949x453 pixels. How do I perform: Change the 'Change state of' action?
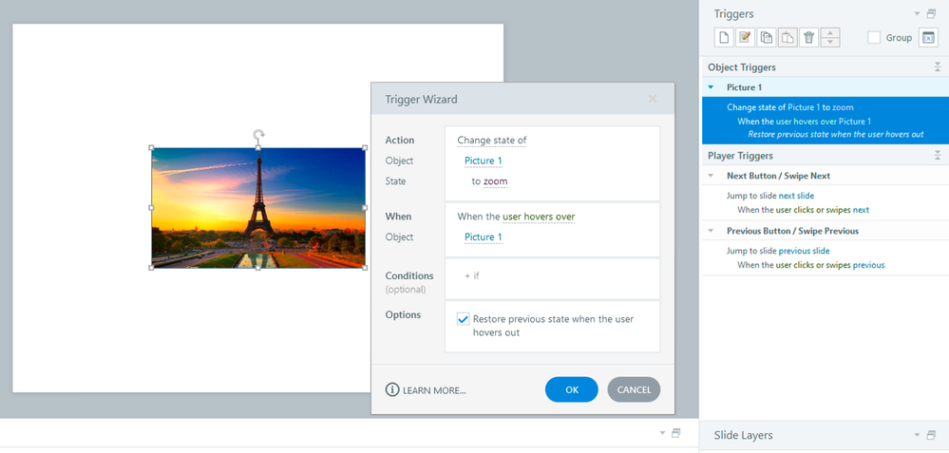pos(492,141)
